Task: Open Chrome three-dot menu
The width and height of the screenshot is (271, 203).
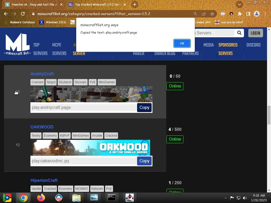Action: (x=265, y=14)
